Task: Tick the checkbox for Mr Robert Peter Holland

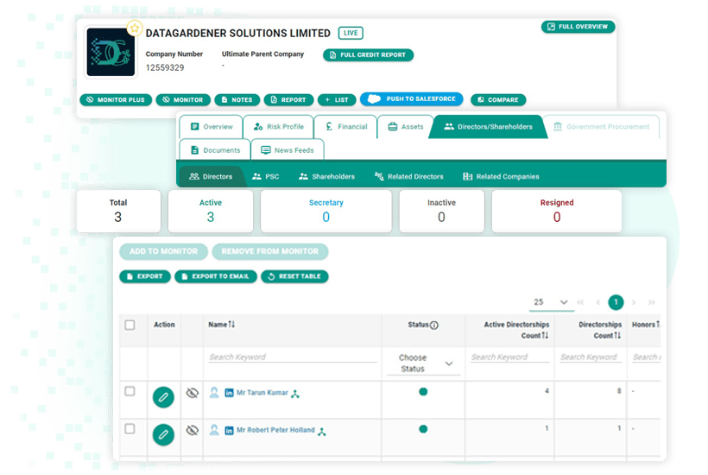Action: [x=130, y=429]
